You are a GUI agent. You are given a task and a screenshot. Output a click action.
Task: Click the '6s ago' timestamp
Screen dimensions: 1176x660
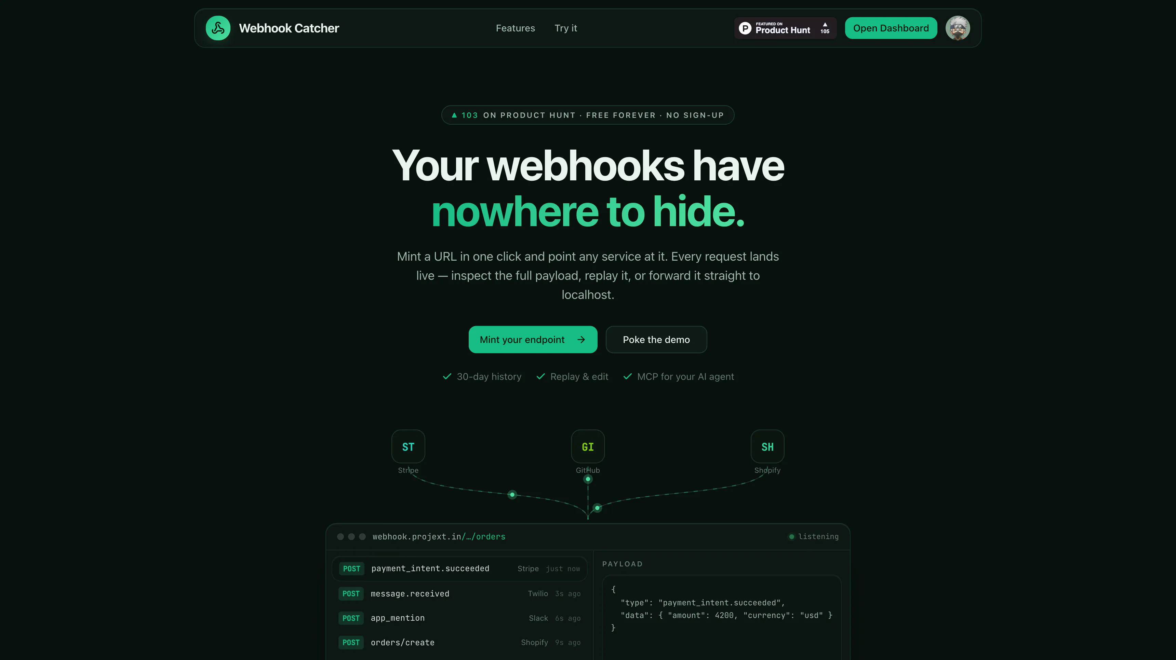point(567,618)
